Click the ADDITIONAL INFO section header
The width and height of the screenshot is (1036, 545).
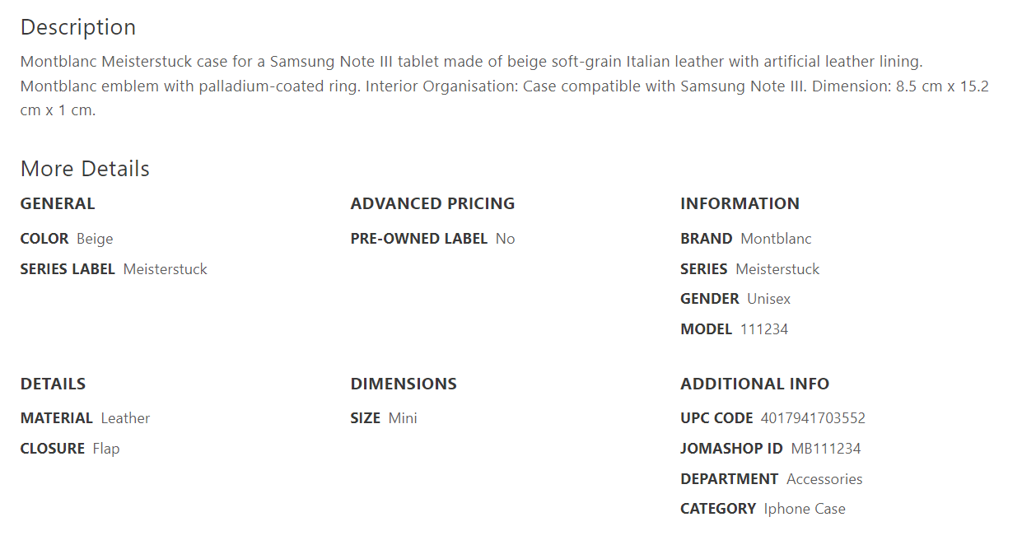pyautogui.click(x=754, y=384)
